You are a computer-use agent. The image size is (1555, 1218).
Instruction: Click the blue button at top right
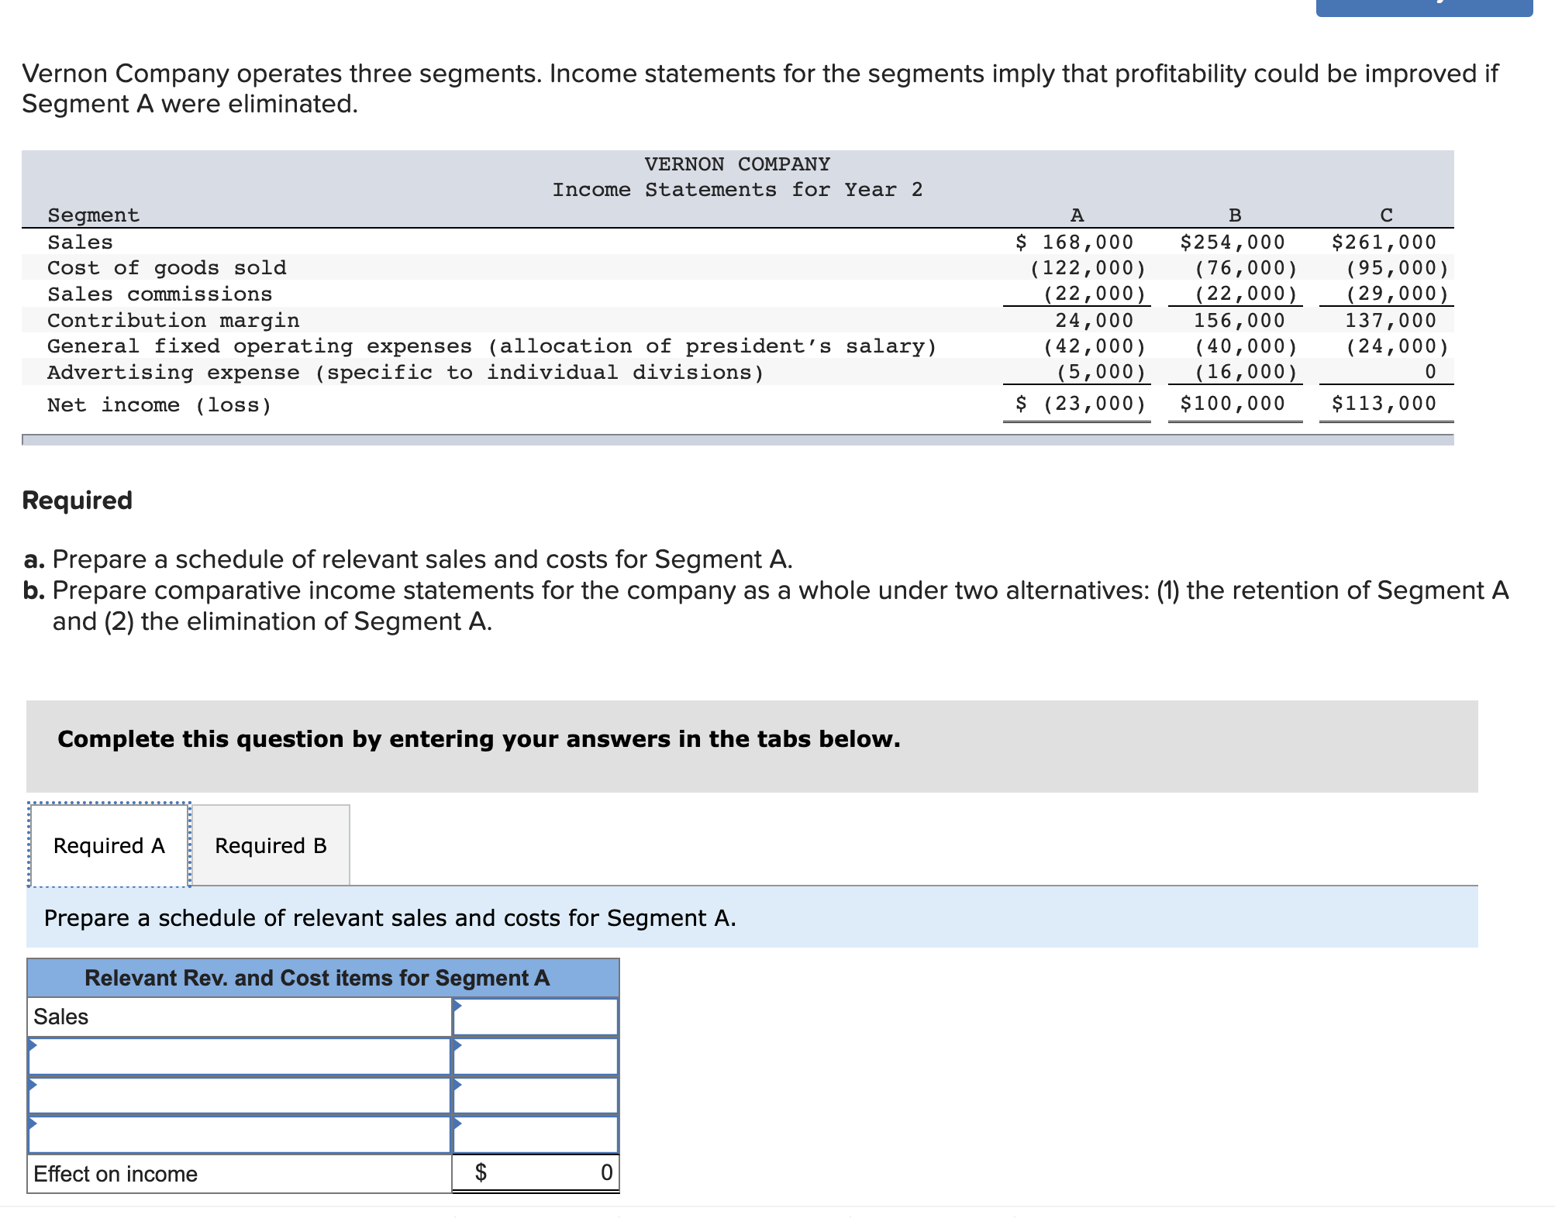tap(1423, 7)
